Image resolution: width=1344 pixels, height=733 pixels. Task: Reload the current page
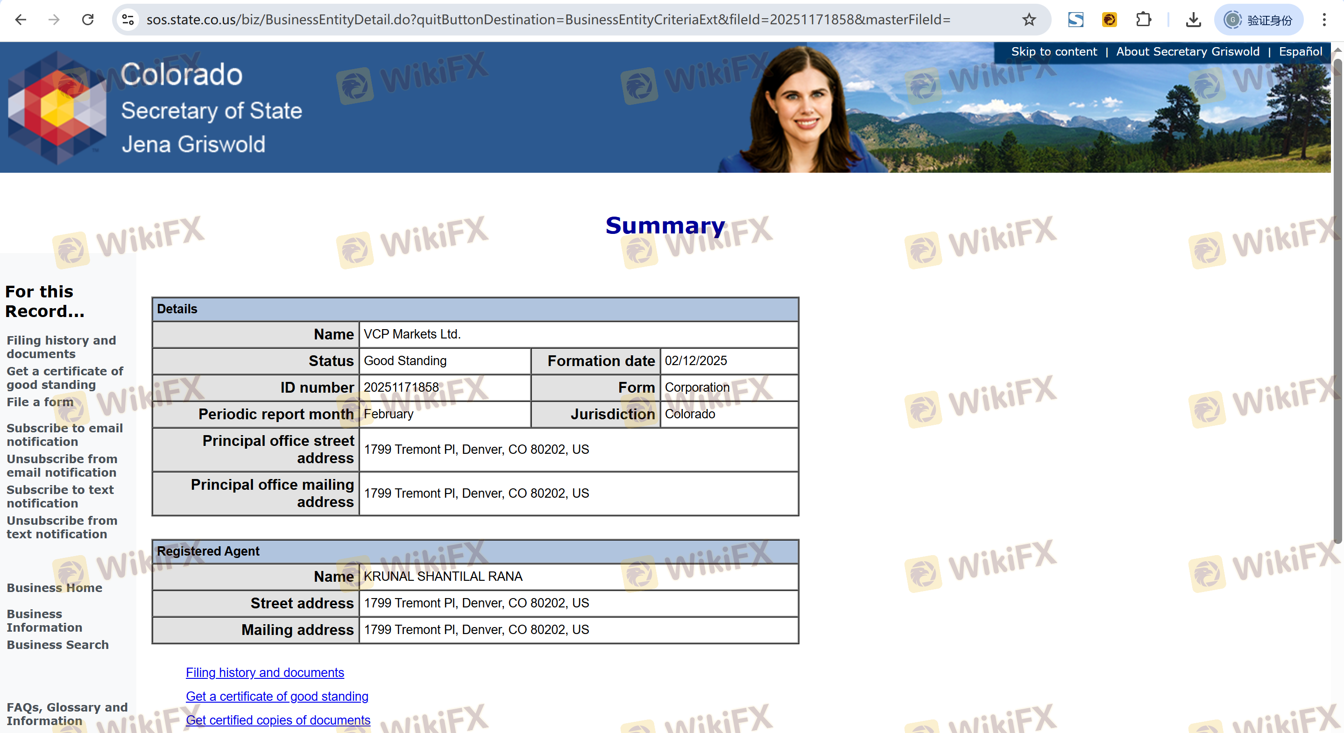click(x=88, y=20)
